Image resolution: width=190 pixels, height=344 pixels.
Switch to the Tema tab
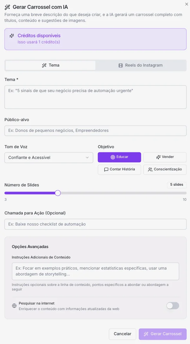point(50,65)
